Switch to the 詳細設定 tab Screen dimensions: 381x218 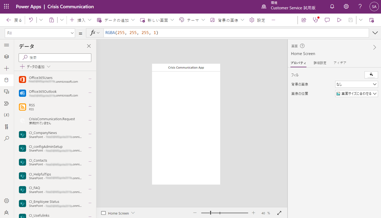click(x=320, y=63)
